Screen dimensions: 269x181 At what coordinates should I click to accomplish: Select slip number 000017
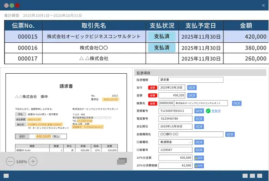click(28, 59)
